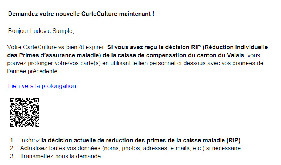This screenshot has width=281, height=165.
Task: Click the list number "3."
Action: (13, 156)
